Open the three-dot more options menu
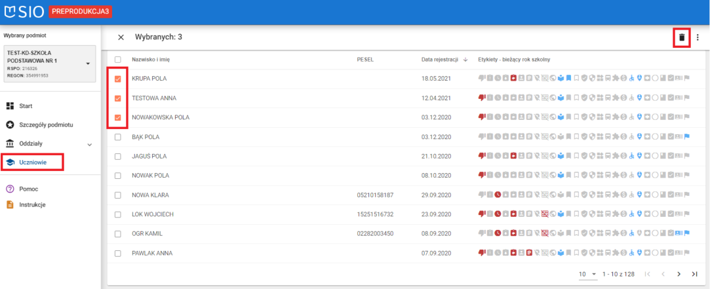The image size is (710, 289). [x=698, y=37]
